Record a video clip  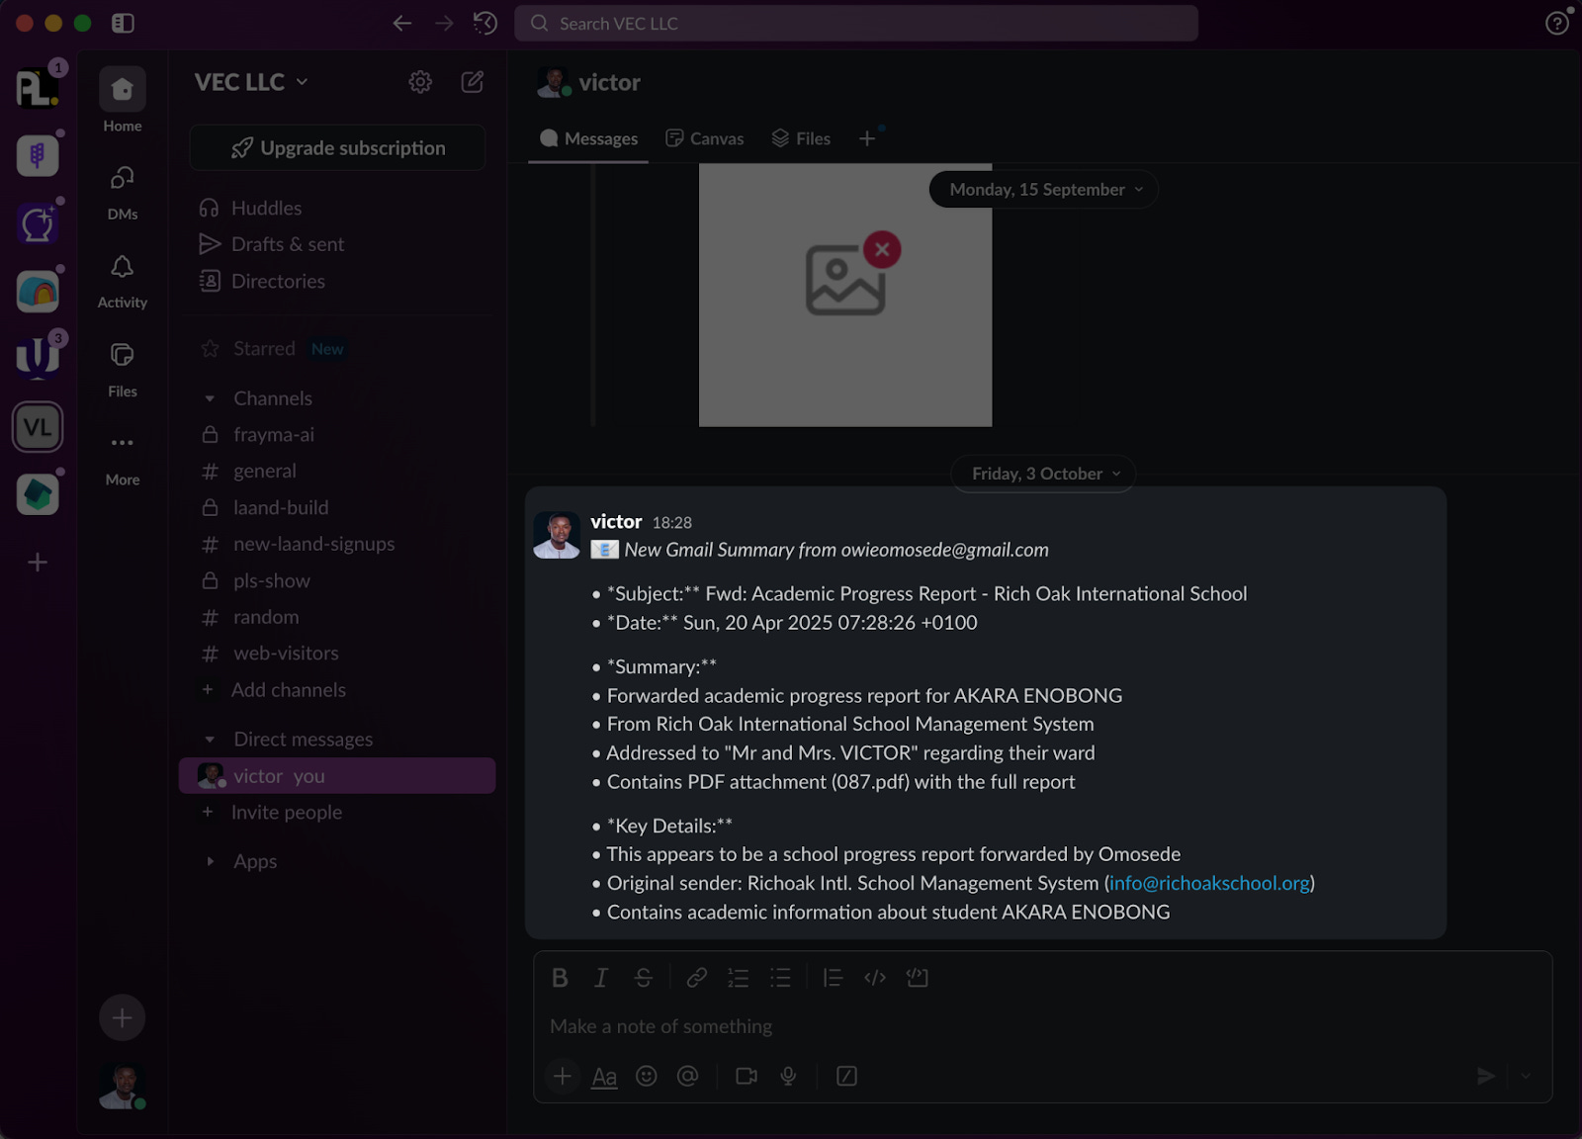(747, 1076)
